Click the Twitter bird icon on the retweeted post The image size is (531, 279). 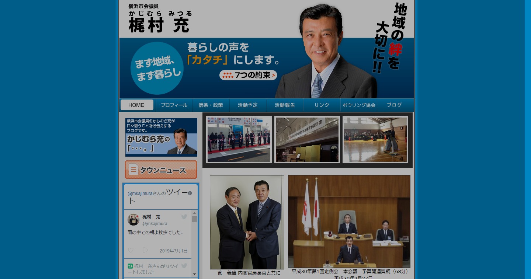(184, 266)
